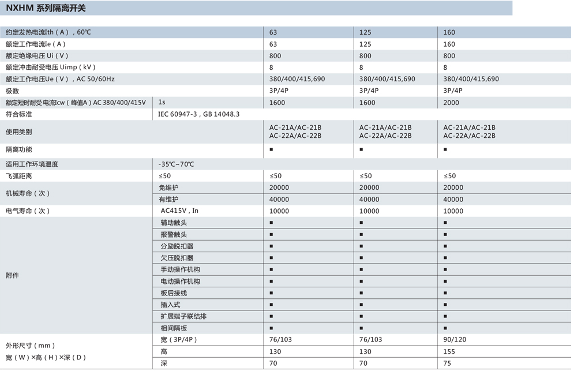Select 隔离功能 marker in the 160A column
This screenshot has width=574, height=371.
(445, 150)
